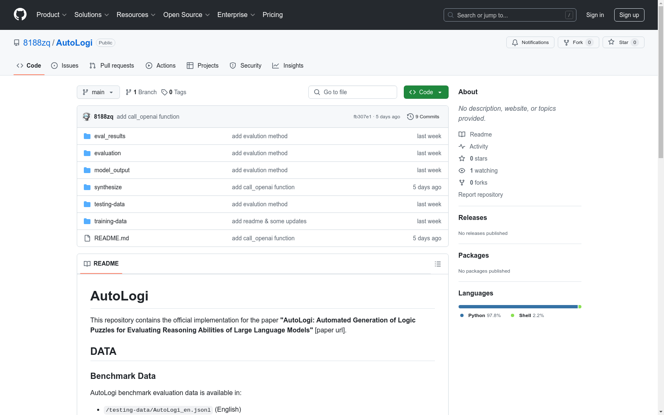
Task: Open the Pricing link
Action: tap(273, 15)
